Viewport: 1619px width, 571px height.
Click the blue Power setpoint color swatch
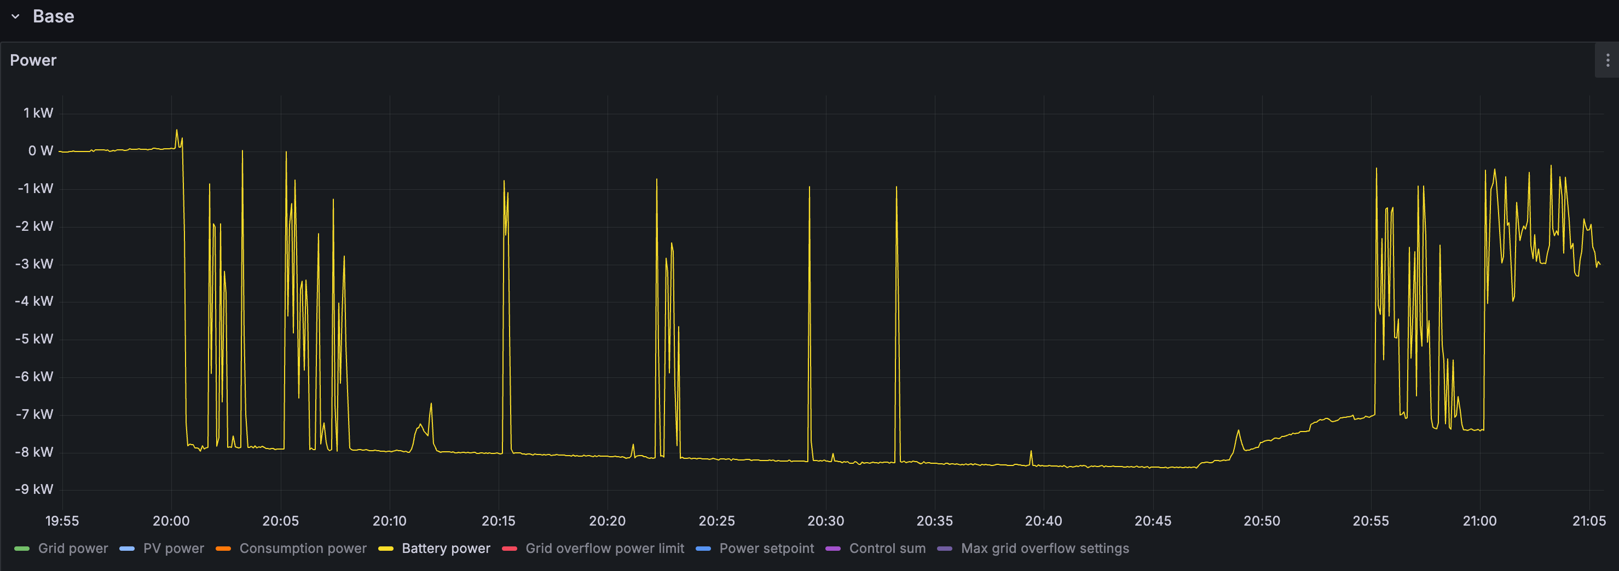[703, 549]
